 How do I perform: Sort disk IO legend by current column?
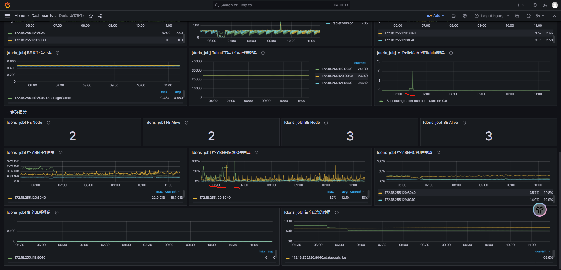pos(357,192)
